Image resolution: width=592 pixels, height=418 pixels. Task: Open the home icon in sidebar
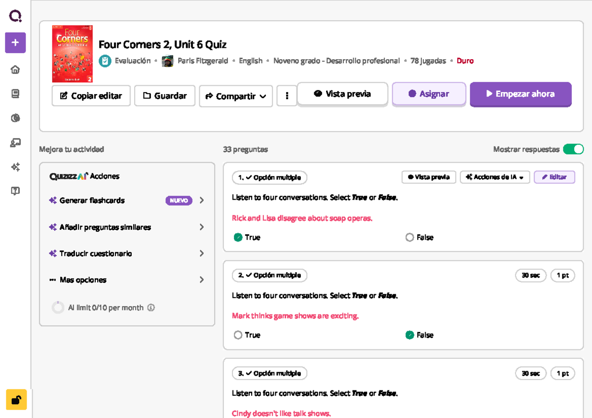(x=15, y=70)
